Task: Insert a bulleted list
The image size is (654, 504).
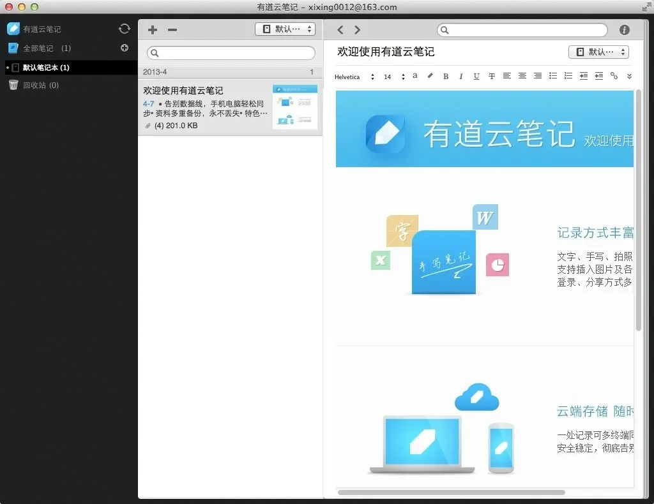Action: pos(553,77)
